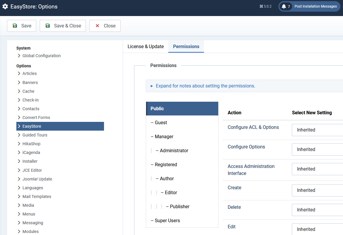343x235 pixels.
Task: Select the Permissions tab
Action: [186, 47]
